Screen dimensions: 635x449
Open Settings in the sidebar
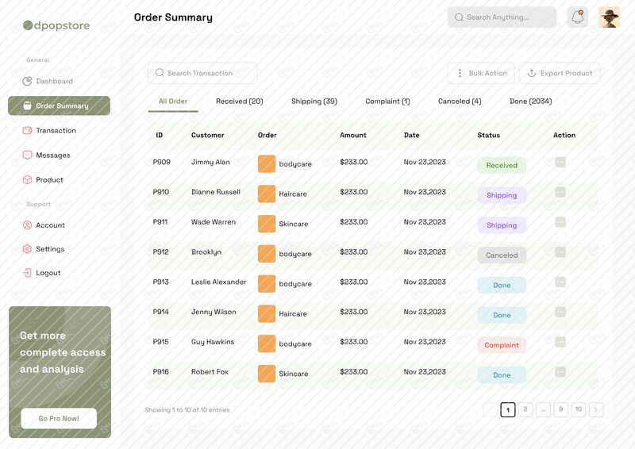(x=50, y=249)
